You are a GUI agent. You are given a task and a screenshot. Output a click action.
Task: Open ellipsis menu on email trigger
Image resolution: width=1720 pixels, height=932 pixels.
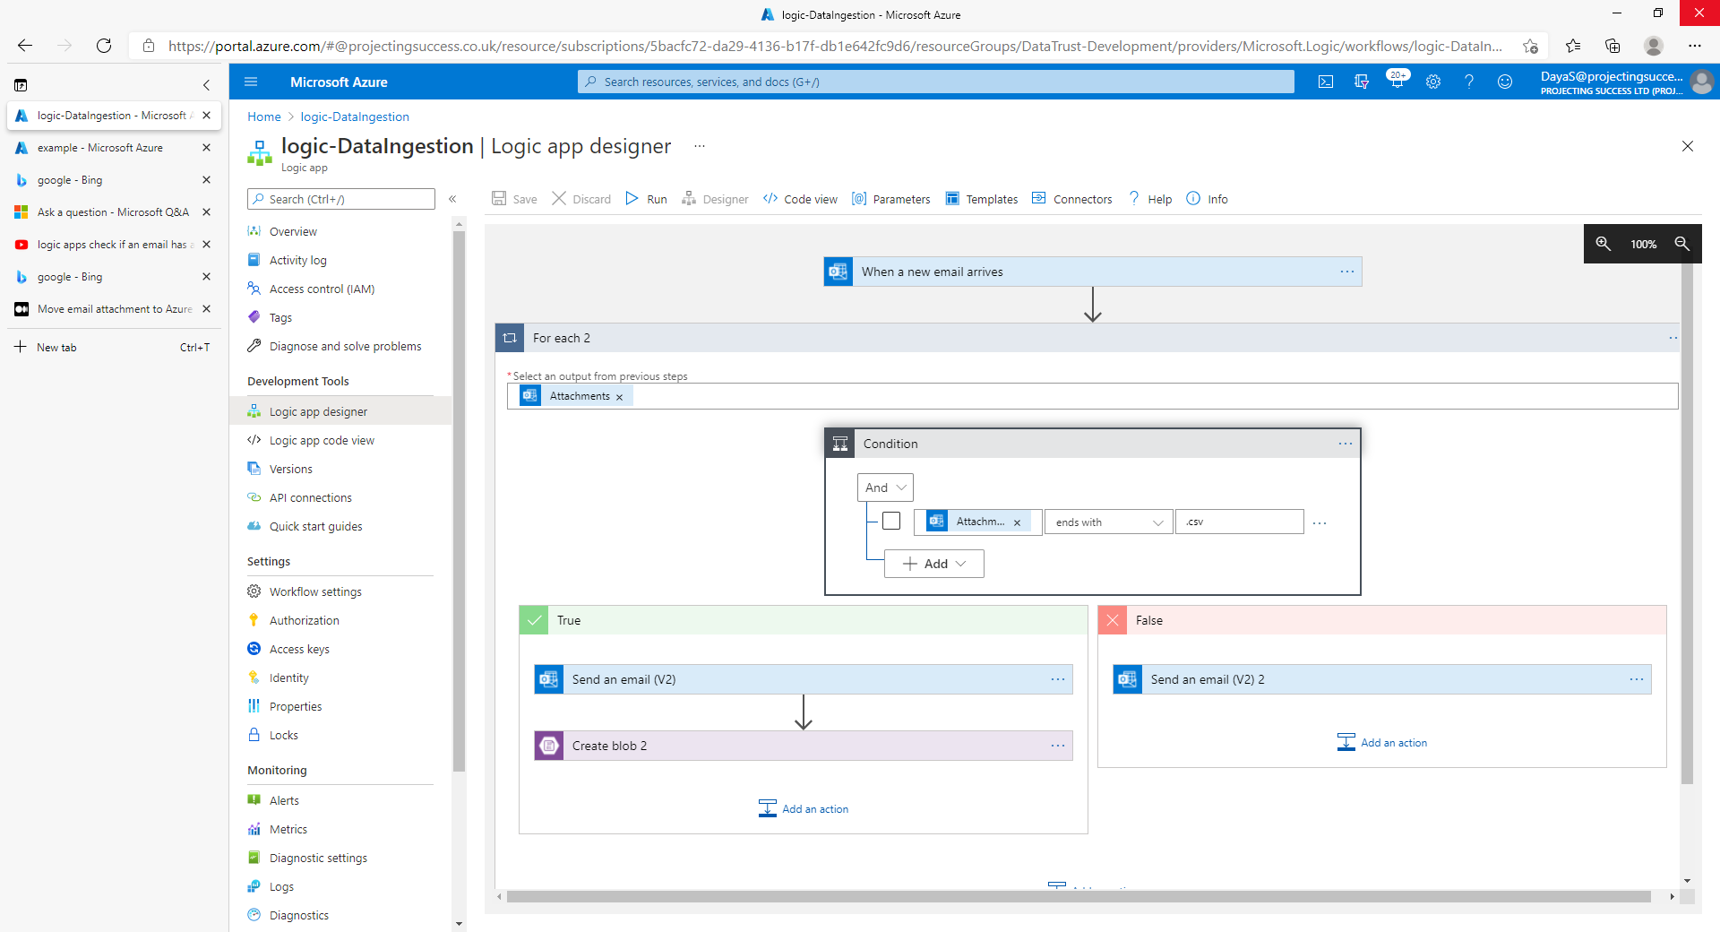point(1346,272)
